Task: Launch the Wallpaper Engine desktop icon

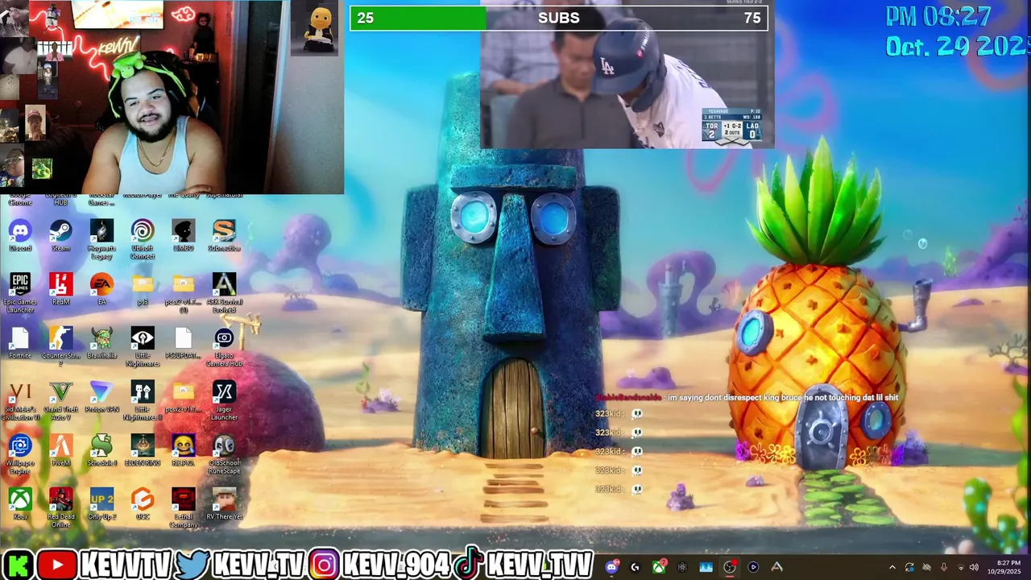Action: click(20, 455)
